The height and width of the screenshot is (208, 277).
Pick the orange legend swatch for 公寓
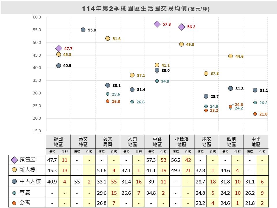(14, 203)
